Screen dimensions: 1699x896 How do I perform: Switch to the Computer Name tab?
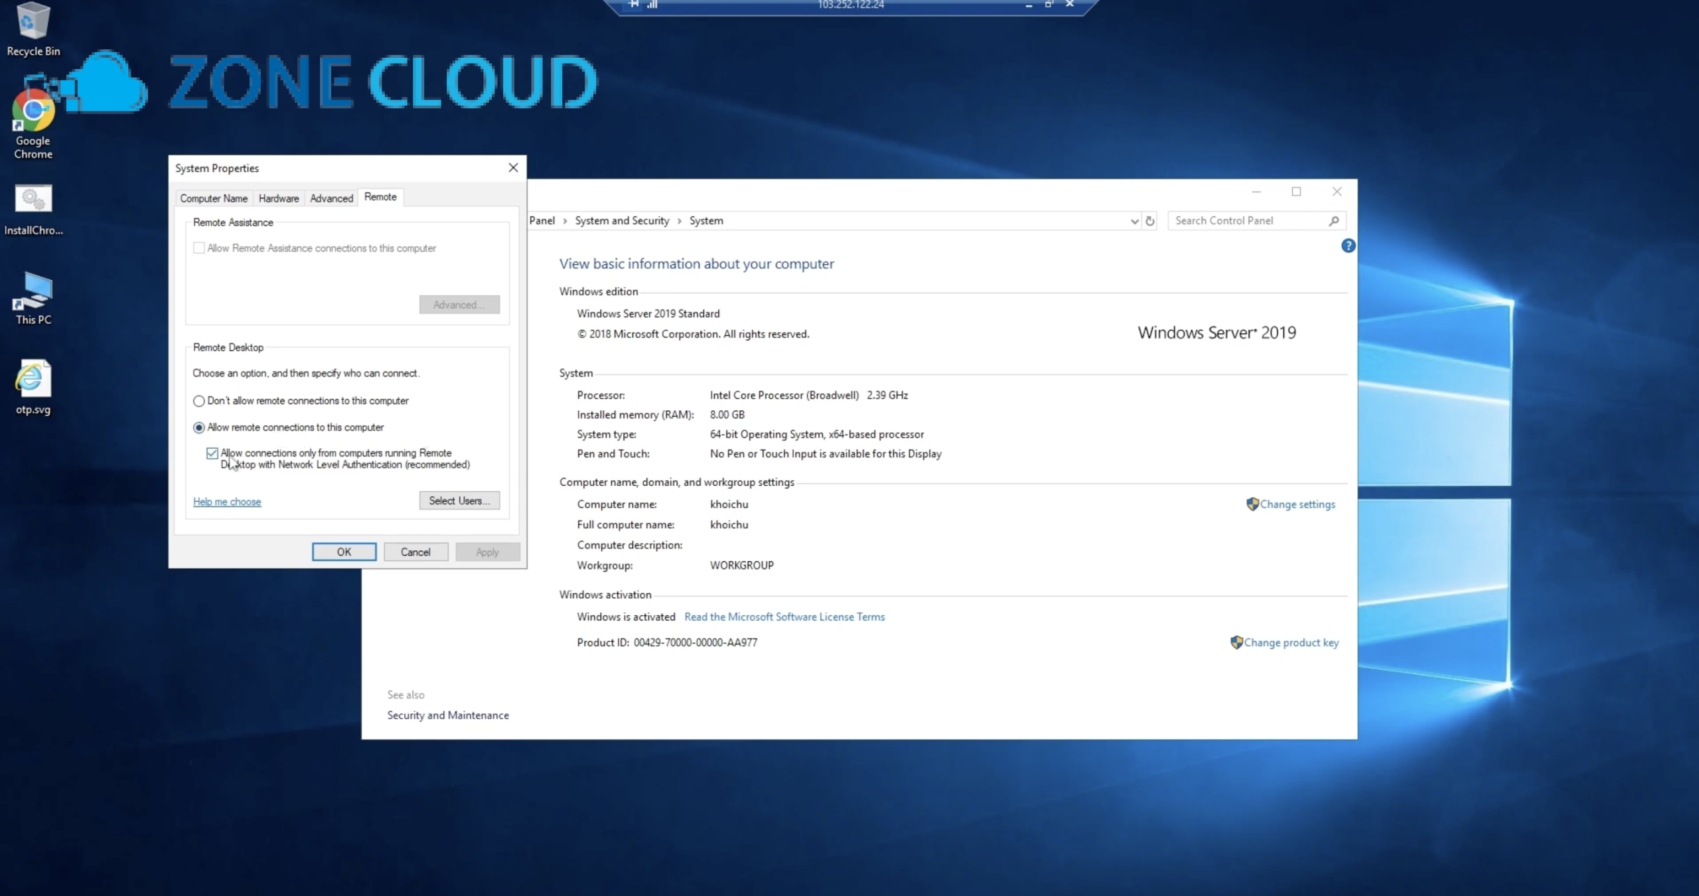(214, 198)
